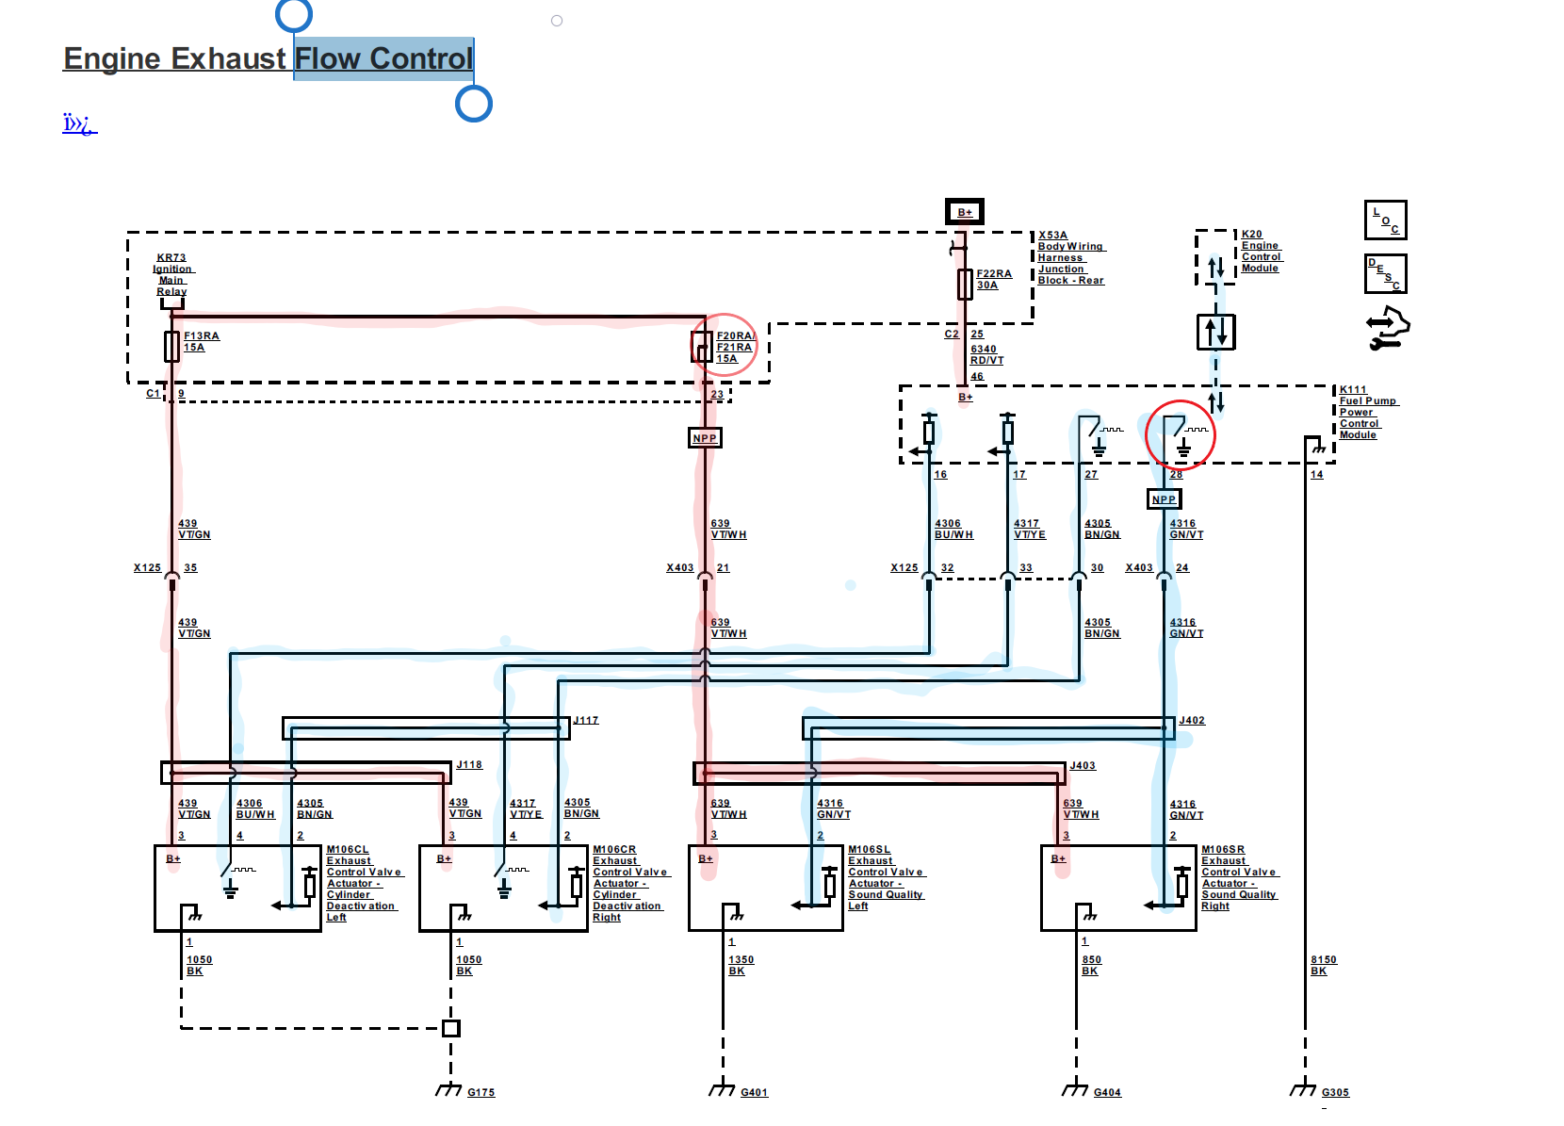Click the lower text selection handle
The width and height of the screenshot is (1564, 1126).
click(473, 104)
